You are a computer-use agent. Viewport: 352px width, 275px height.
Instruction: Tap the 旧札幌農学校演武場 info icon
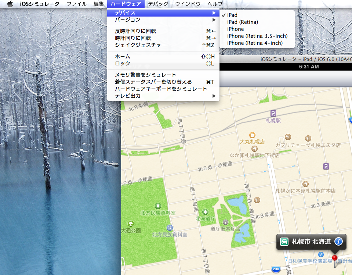pyautogui.click(x=321, y=254)
